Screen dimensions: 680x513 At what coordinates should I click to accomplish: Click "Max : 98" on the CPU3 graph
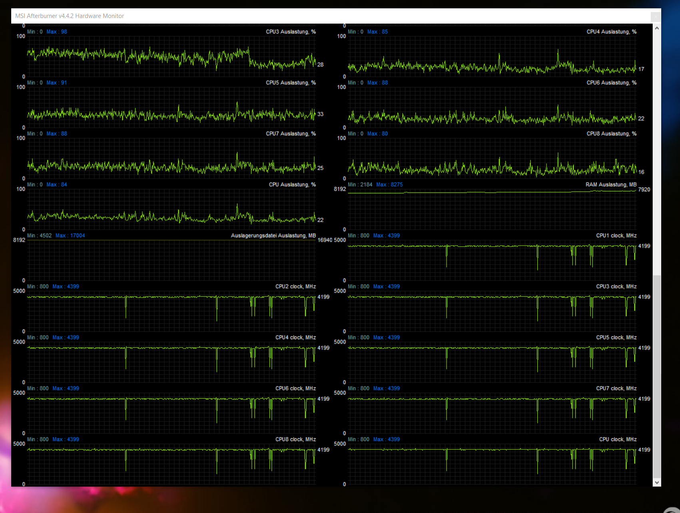[57, 32]
